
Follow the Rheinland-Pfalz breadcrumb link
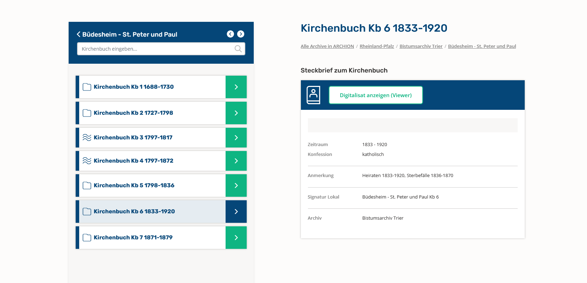click(377, 46)
